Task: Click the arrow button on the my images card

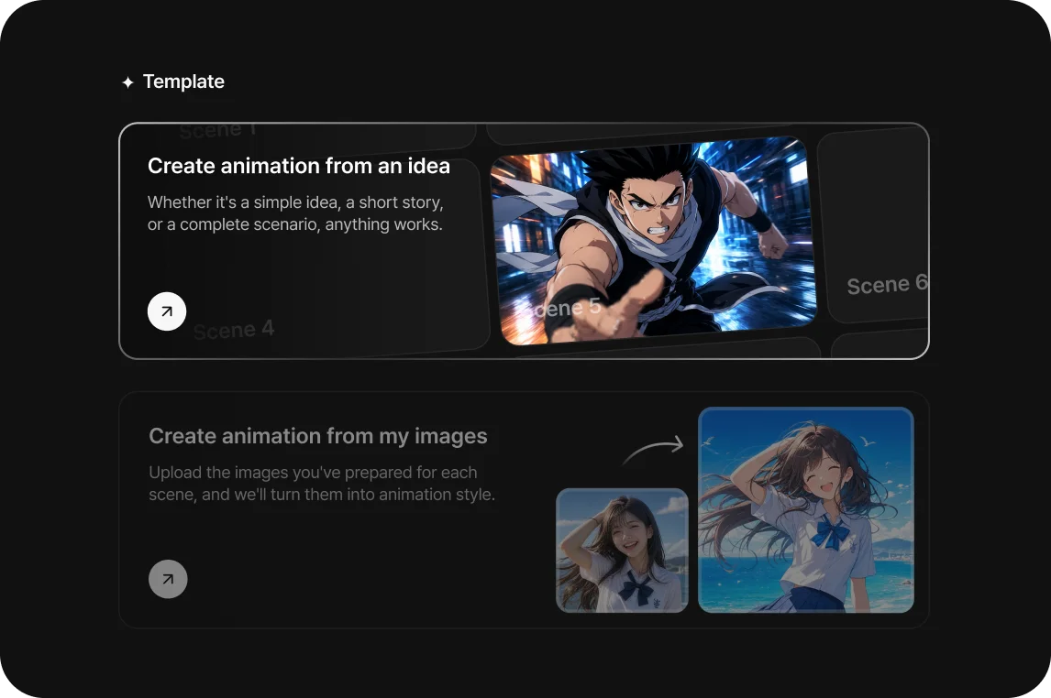Action: click(x=168, y=579)
